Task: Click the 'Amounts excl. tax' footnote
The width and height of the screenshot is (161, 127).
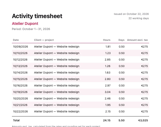Action: 56,126
